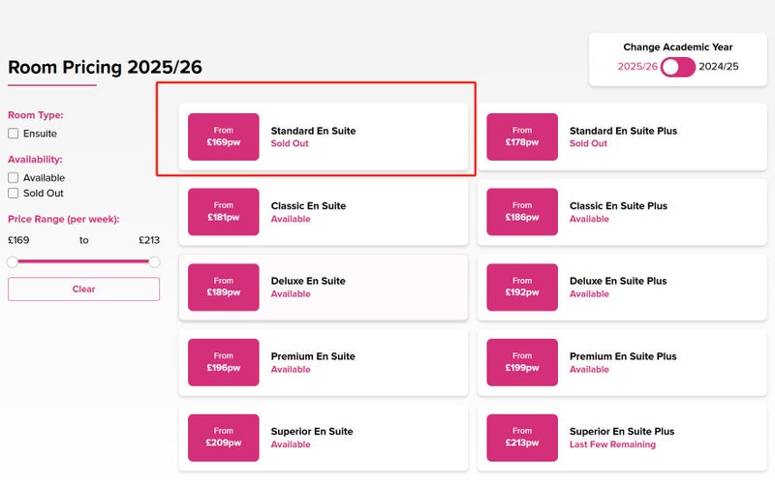This screenshot has height=487, width=775.
Task: Open the Standard En Suite room card
Action: pos(324,137)
